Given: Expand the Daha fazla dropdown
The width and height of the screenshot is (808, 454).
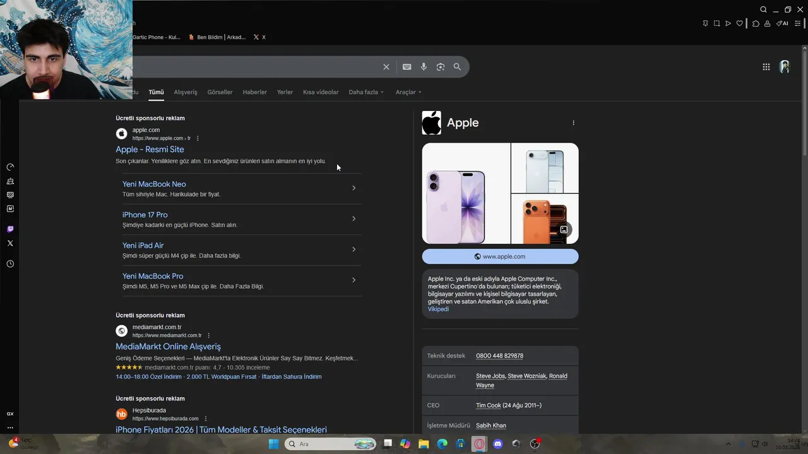Looking at the screenshot, I should coord(366,92).
